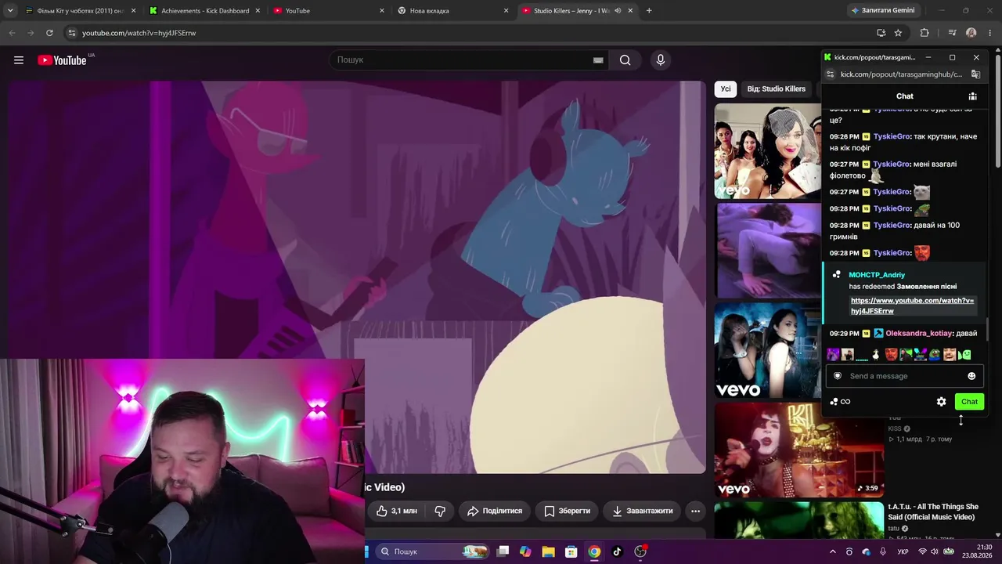Install the YouTube app from address bar
Screen dimensions: 1002x564
pos(881,33)
